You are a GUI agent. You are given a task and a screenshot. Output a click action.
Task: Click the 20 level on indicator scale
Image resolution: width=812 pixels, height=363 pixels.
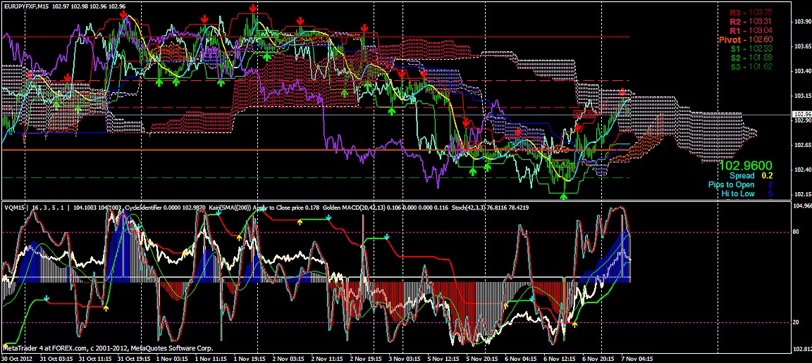pos(795,323)
